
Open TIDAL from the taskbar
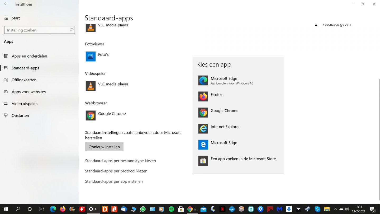(x=298, y=209)
